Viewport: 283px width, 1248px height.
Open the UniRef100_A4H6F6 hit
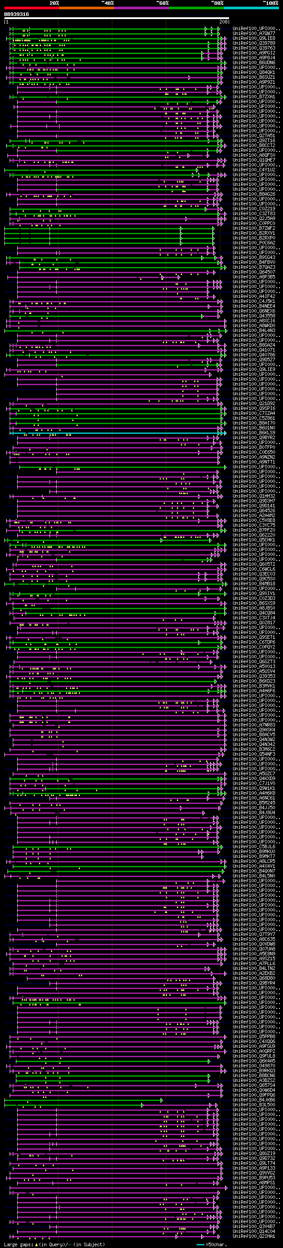tap(254, 691)
